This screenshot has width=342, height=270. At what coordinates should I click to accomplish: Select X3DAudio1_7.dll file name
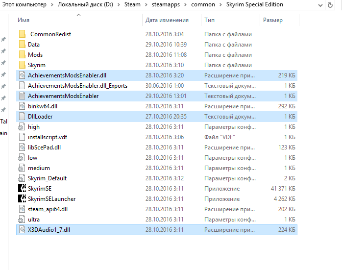pyautogui.click(x=49, y=230)
